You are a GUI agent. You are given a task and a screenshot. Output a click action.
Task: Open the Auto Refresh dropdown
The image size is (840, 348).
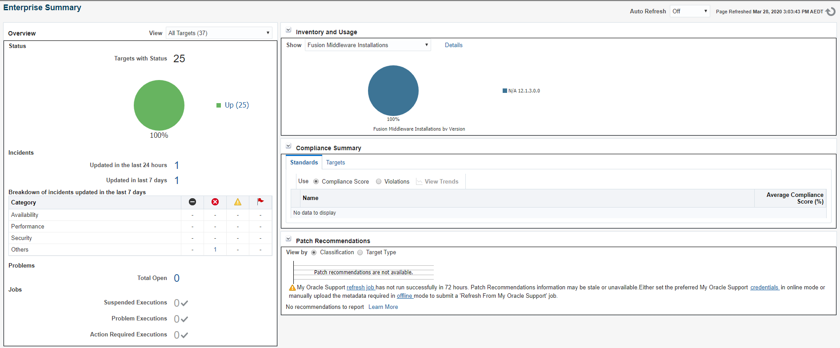click(x=689, y=11)
